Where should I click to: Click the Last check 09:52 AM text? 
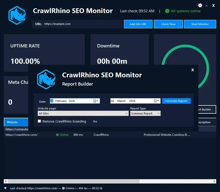click(x=137, y=11)
